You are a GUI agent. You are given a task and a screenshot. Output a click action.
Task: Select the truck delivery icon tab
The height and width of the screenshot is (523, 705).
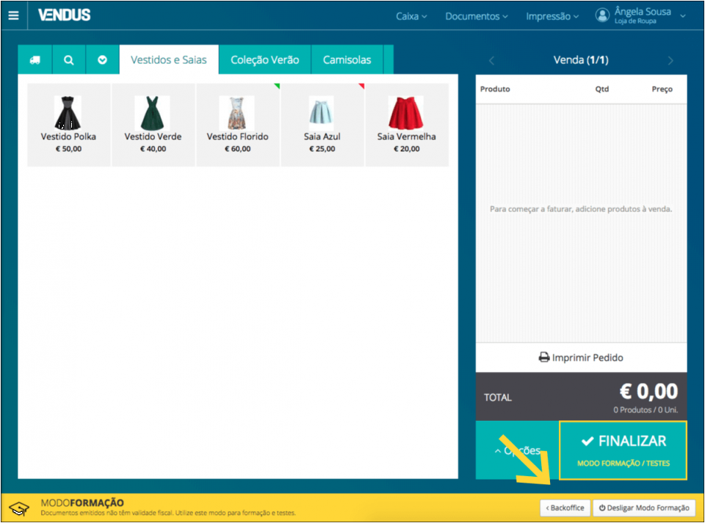34,59
